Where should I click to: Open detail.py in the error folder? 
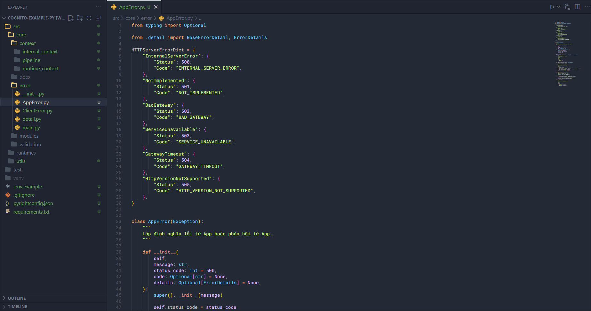click(x=32, y=119)
